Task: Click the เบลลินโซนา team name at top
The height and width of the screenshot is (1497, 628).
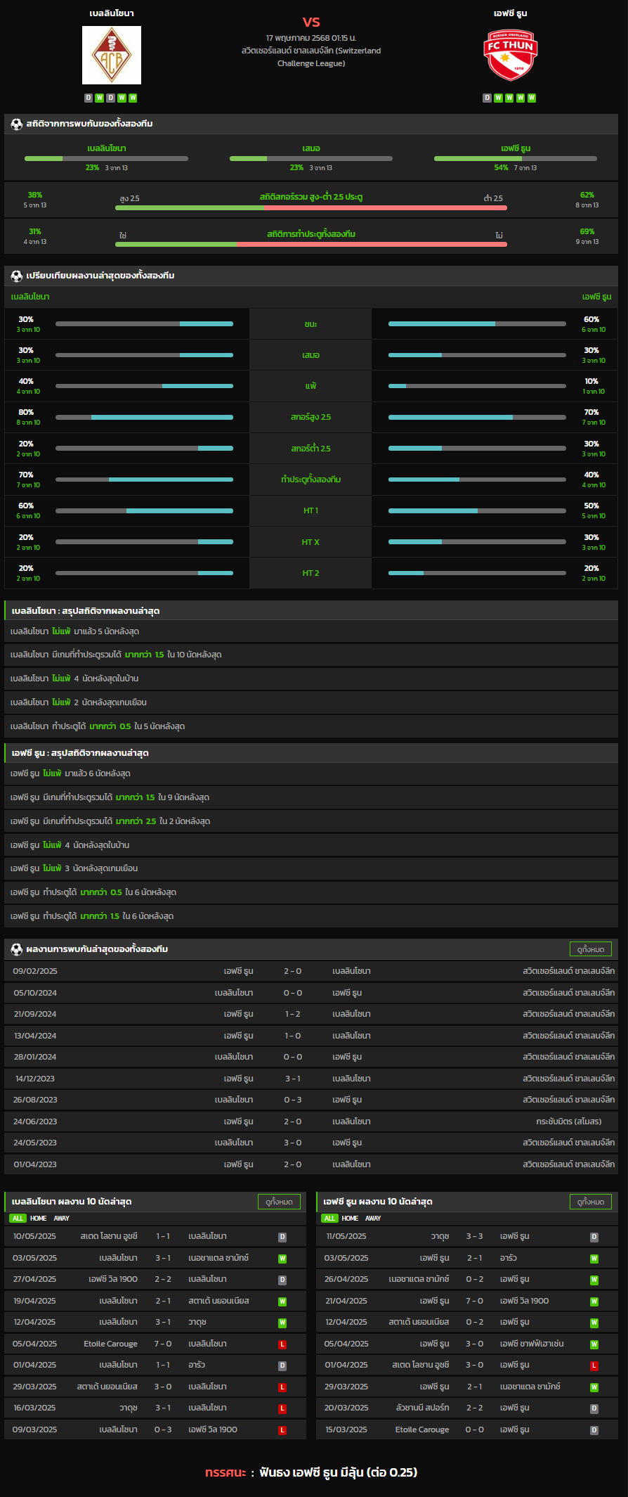Action: click(112, 13)
